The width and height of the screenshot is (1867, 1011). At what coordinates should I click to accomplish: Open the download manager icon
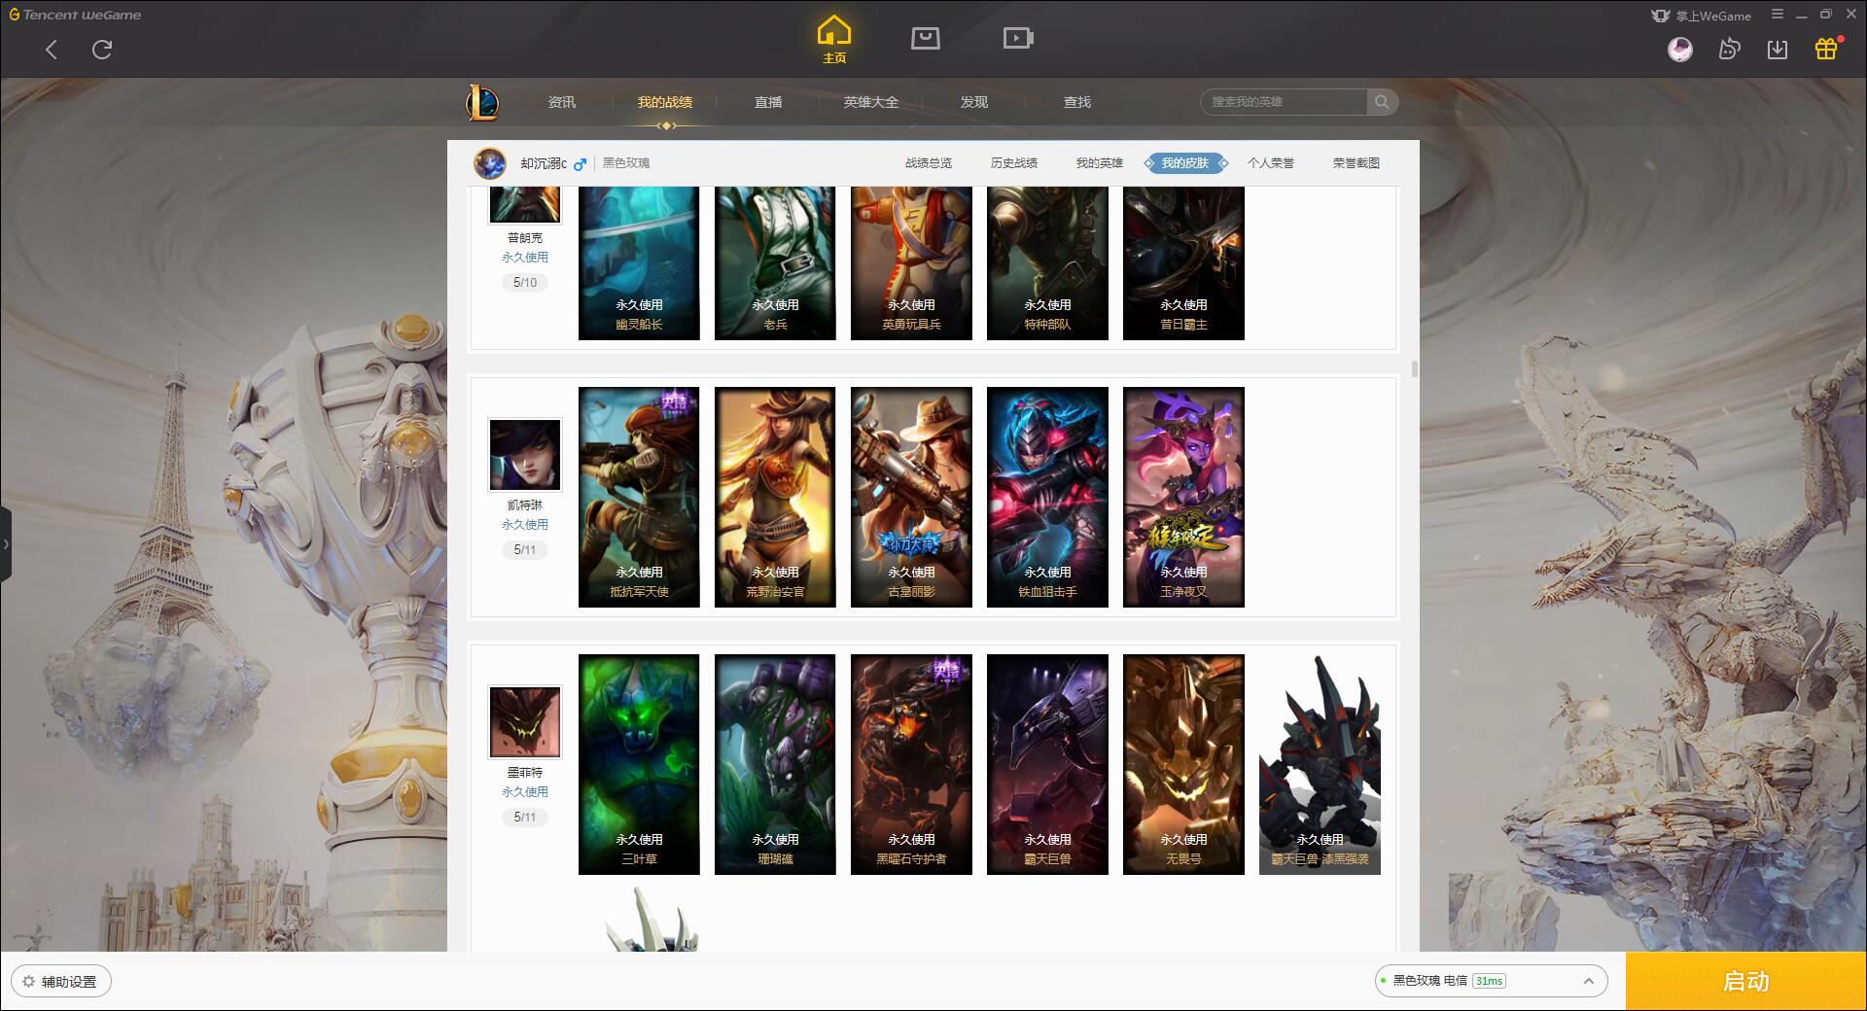tap(1778, 49)
